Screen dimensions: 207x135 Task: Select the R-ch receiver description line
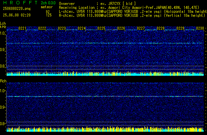click(x=132, y=15)
